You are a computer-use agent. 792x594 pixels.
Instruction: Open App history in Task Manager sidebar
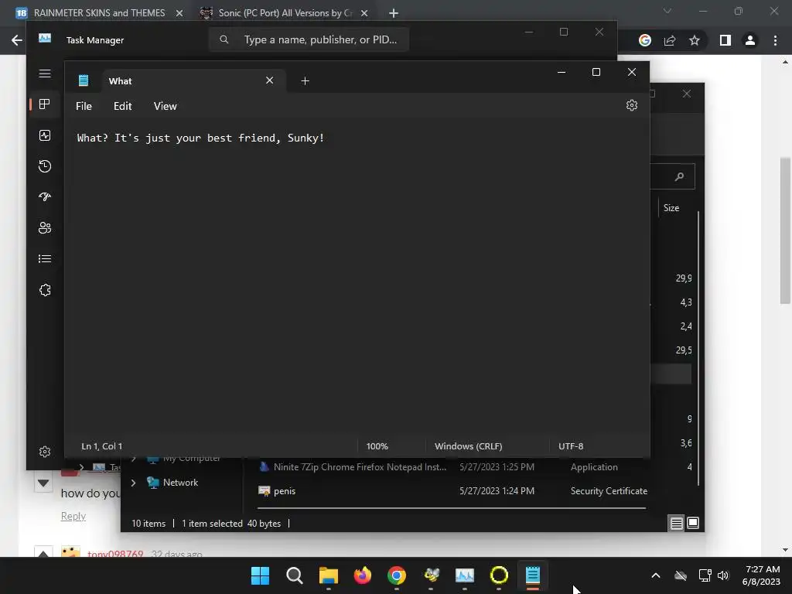tap(45, 166)
